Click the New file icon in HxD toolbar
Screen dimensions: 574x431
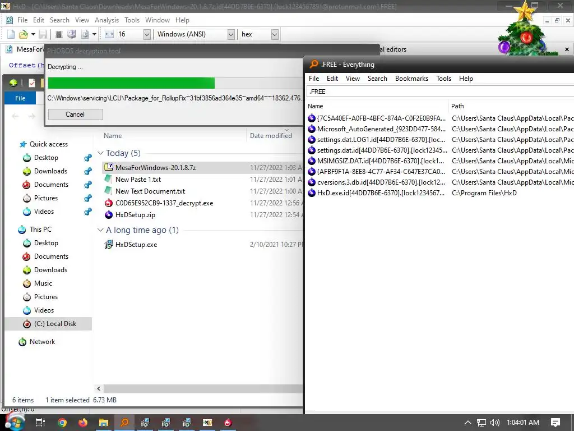pyautogui.click(x=11, y=34)
